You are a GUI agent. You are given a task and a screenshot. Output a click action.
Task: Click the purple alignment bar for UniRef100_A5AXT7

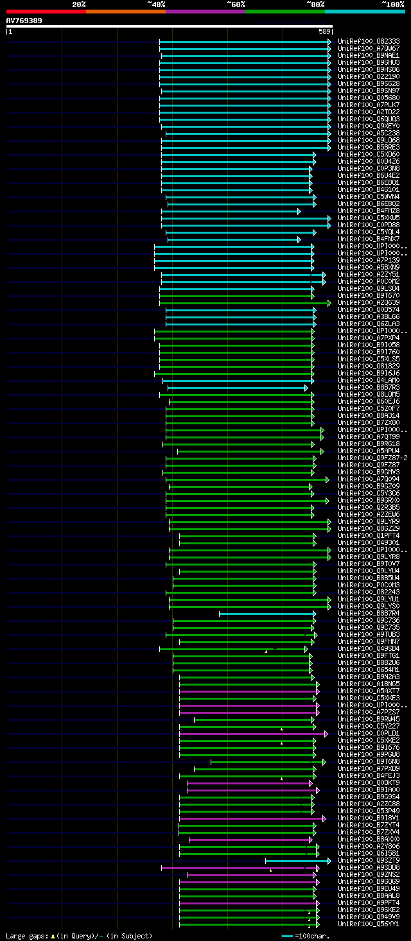click(x=249, y=691)
